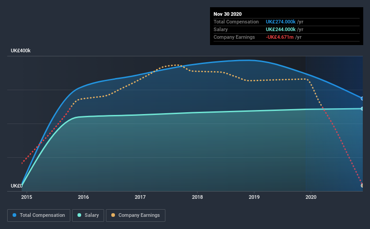Click the Salary tooltip row label

[221, 29]
